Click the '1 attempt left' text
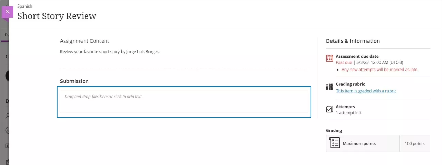This screenshot has height=165, width=442. tap(348, 113)
